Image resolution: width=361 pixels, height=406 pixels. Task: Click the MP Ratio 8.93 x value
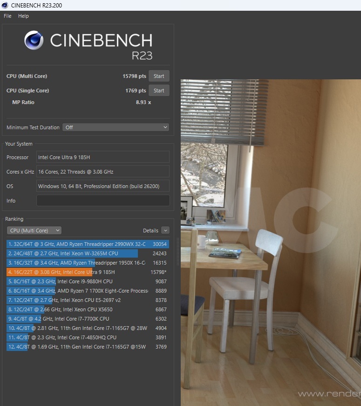coord(143,102)
